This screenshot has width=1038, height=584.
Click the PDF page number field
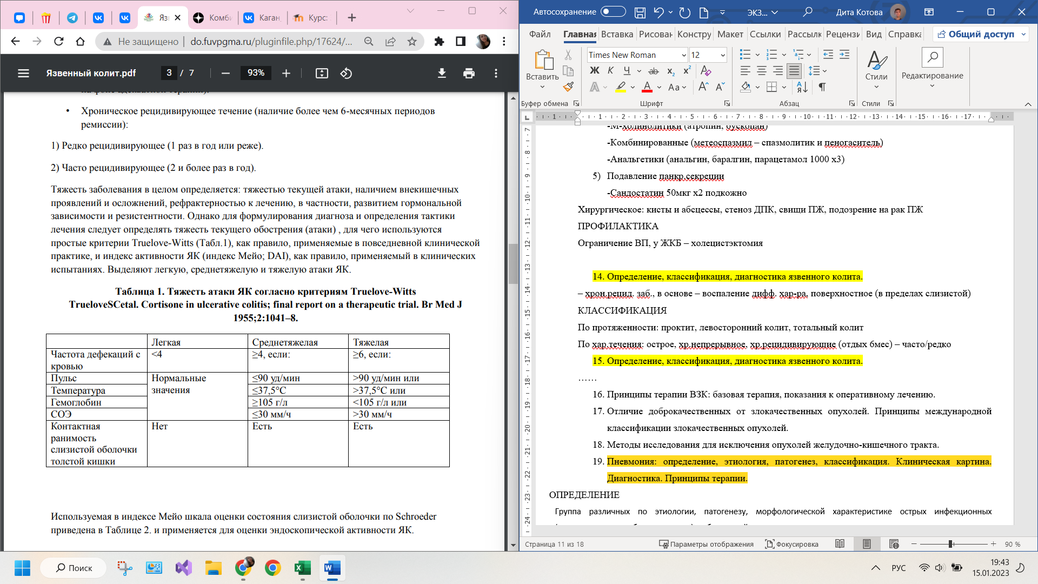pyautogui.click(x=169, y=73)
